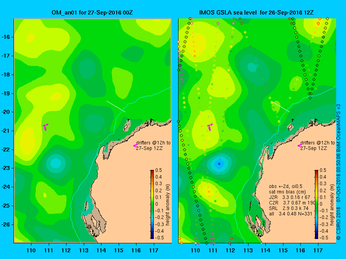
Task: Click the -0.3 value on left color scale
Action: [x=160, y=224]
